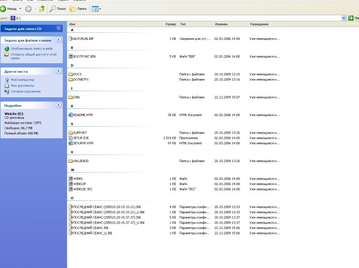Click the group header letter П
This screenshot has height=268, width=359.
[x=72, y=198]
